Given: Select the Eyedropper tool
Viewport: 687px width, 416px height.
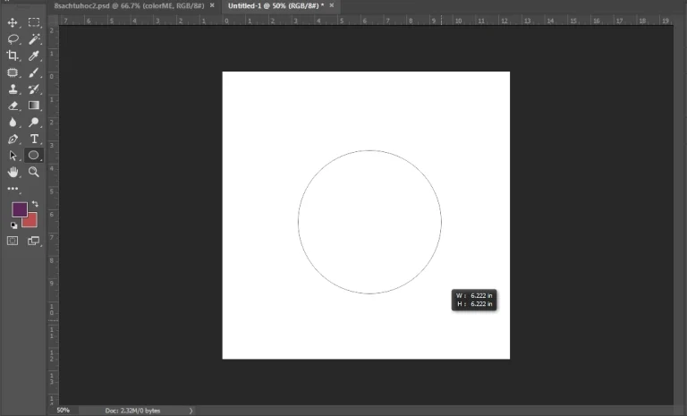Looking at the screenshot, I should click(x=34, y=55).
